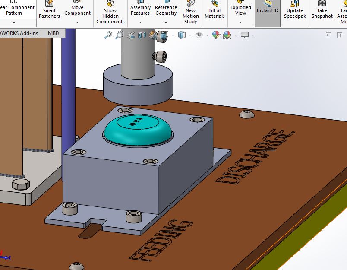Switch to MBD tab
347x270 pixels.
54,33
